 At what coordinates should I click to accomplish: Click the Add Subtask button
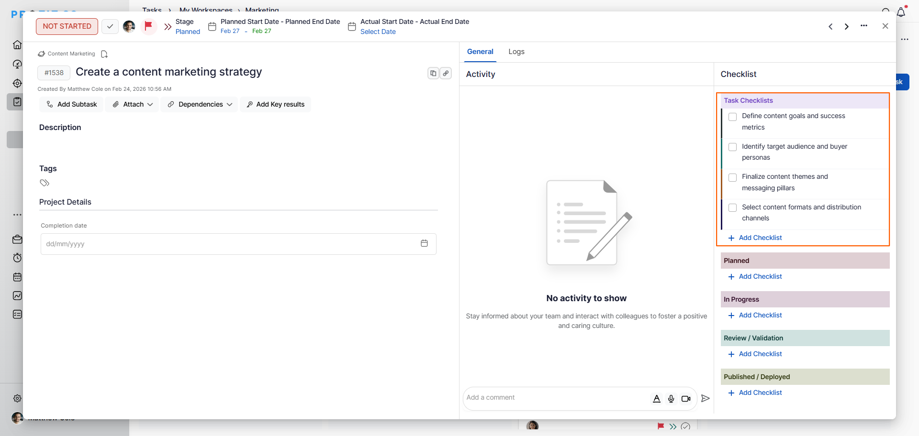pyautogui.click(x=72, y=104)
